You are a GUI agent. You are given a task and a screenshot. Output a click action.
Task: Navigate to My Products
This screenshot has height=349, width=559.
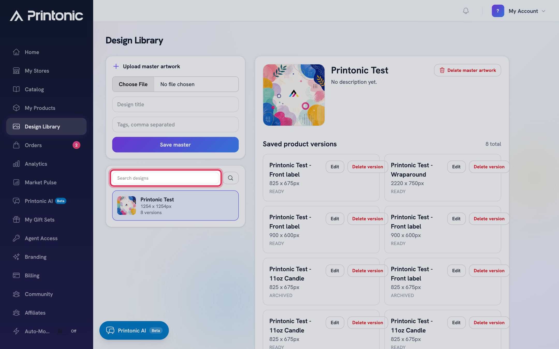pyautogui.click(x=46, y=108)
